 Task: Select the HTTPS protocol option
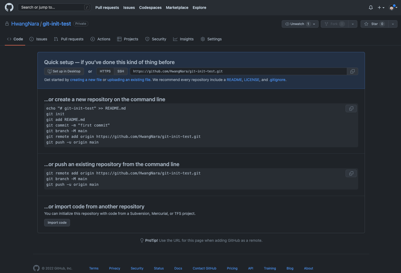pyautogui.click(x=105, y=71)
